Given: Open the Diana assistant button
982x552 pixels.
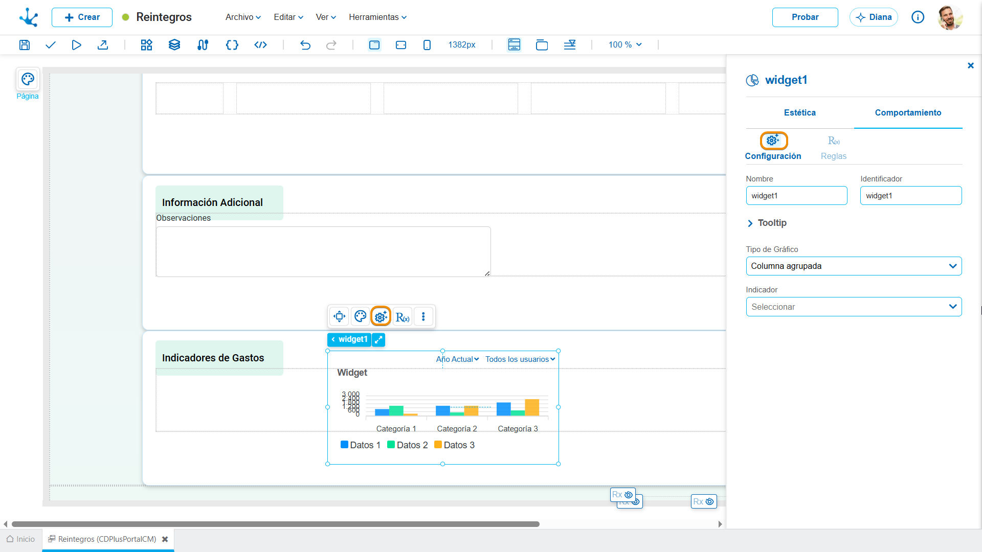Looking at the screenshot, I should (874, 17).
